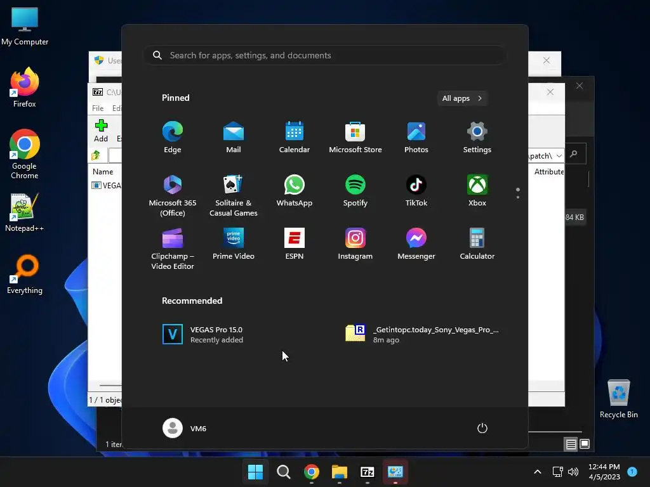Select the Notepad++ desktop shortcut
Viewport: 650px width, 487px height.
25,212
